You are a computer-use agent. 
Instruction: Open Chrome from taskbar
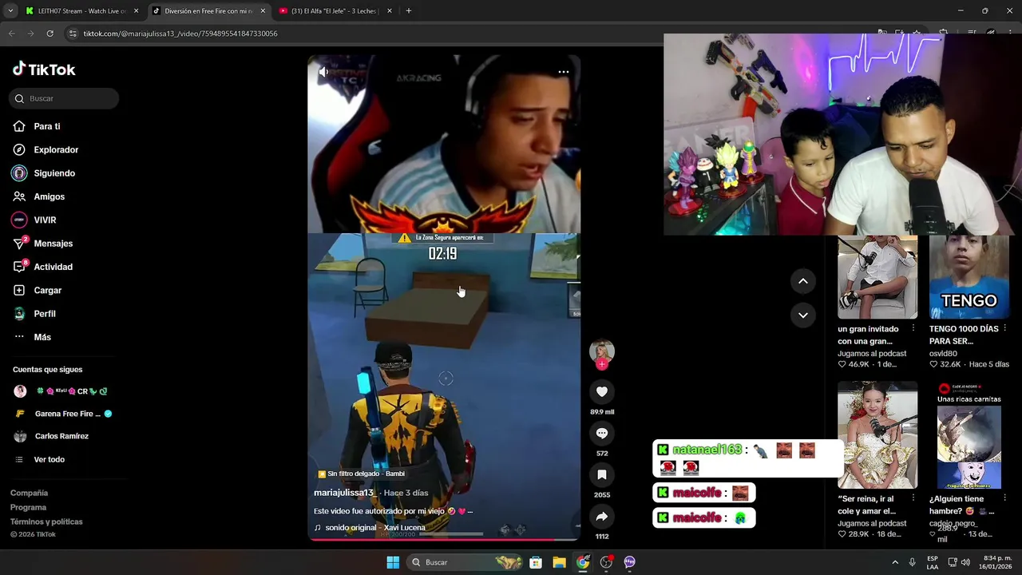(x=583, y=562)
